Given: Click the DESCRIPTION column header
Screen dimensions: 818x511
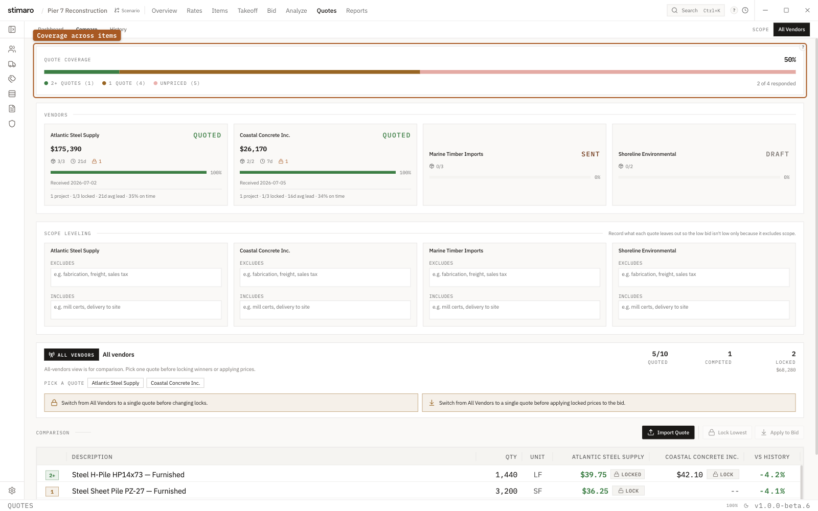Looking at the screenshot, I should click(x=92, y=457).
